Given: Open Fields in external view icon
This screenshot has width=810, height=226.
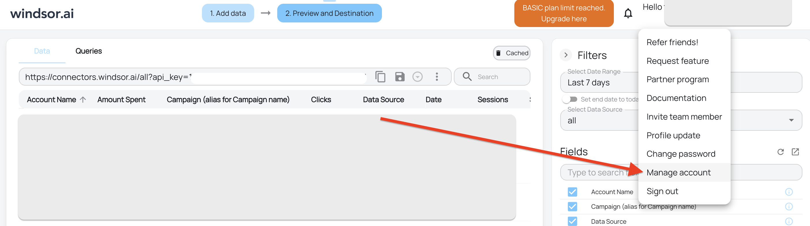Looking at the screenshot, I should tap(795, 152).
